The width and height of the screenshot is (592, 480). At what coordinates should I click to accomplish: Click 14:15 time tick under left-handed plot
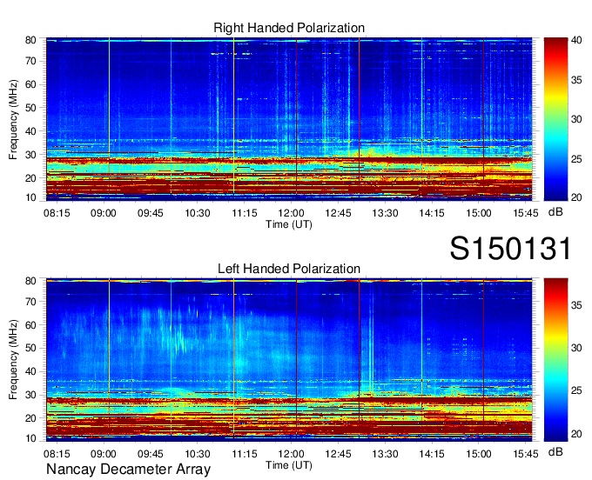[432, 454]
